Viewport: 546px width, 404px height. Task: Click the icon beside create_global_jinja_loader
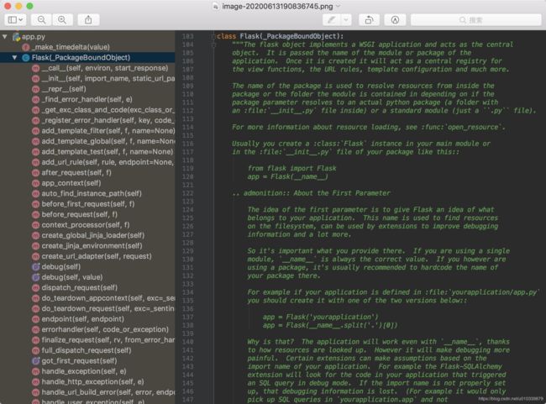point(35,235)
